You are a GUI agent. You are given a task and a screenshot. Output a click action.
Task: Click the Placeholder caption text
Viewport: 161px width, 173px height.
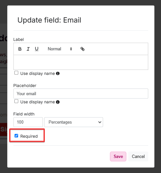click(x=25, y=85)
